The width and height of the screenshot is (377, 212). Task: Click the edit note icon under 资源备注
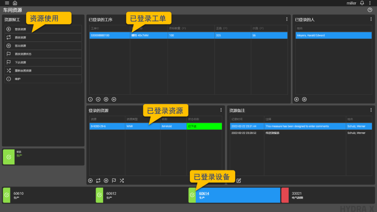click(239, 181)
